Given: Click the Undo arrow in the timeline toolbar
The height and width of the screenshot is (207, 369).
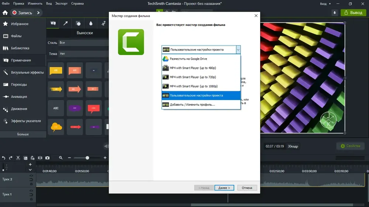Looking at the screenshot, I should click(x=4, y=158).
